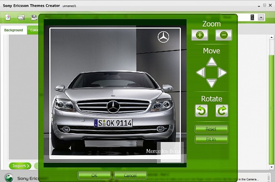Click the Import button
Viewport: 275px width, 182px height.
(x=20, y=166)
